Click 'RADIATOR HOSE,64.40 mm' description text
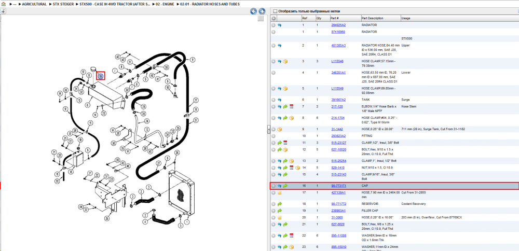Viewport: 519px width, 251px height. tap(380, 46)
